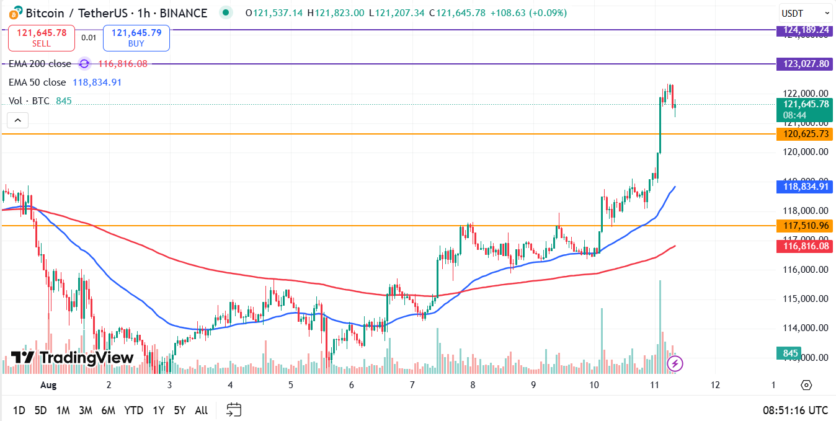
Task: Select the Vol · BTC indicator label
Action: [29, 100]
